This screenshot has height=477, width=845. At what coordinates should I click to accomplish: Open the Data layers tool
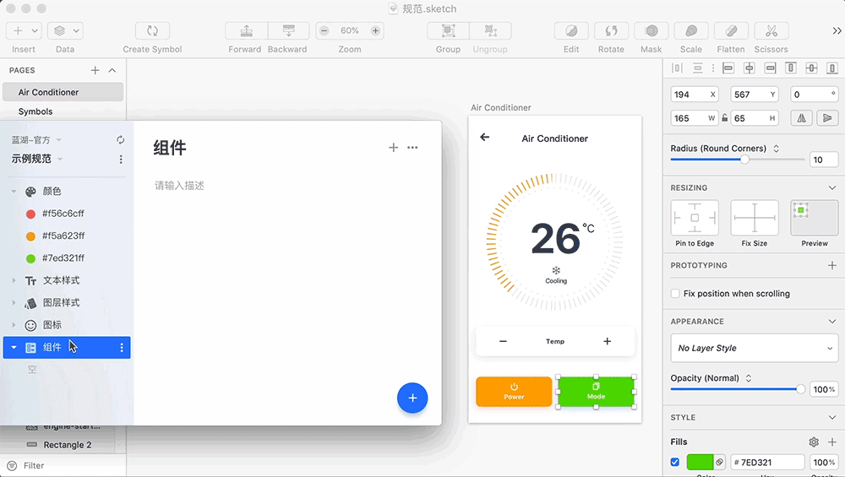(65, 30)
